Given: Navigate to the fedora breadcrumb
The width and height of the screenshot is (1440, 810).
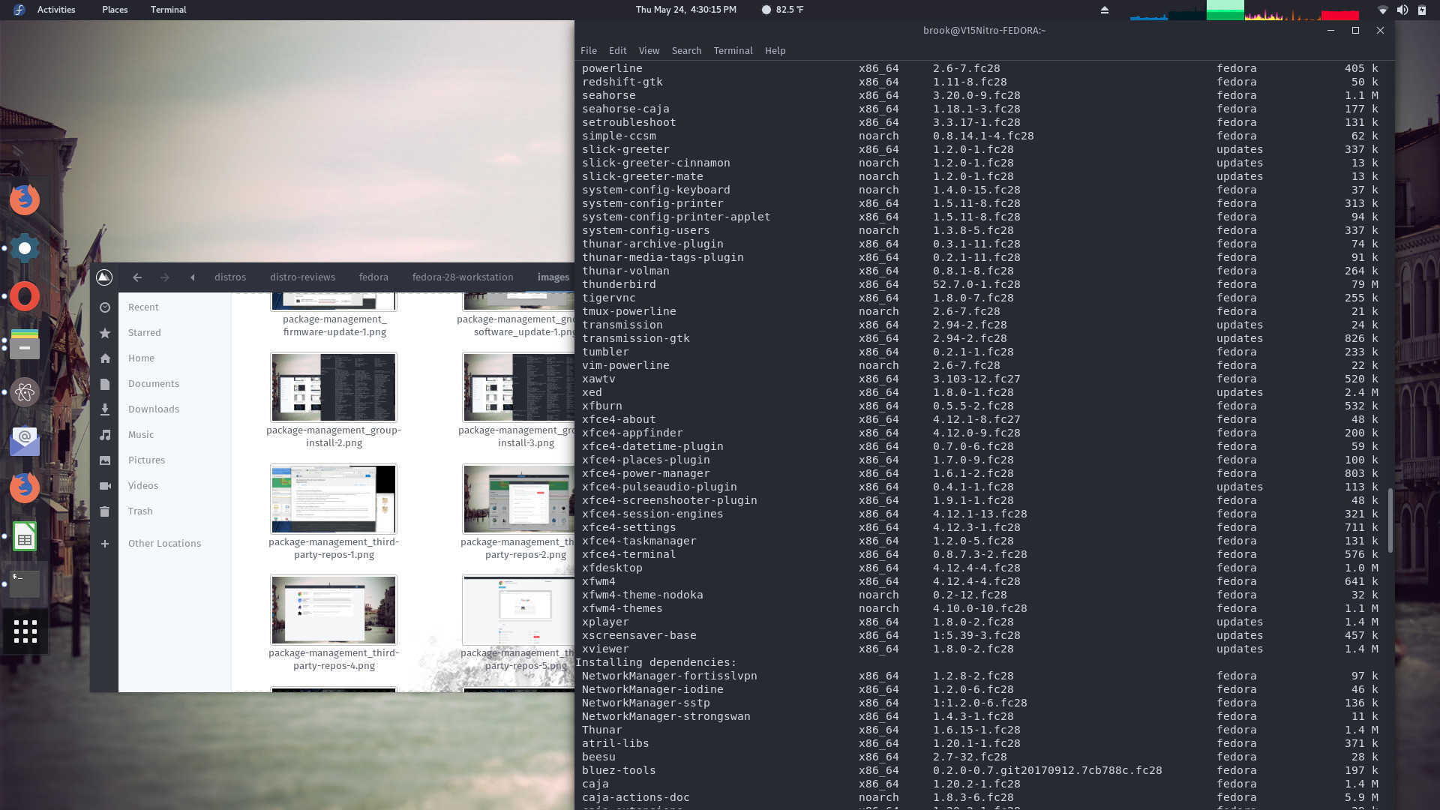Looking at the screenshot, I should 373,277.
